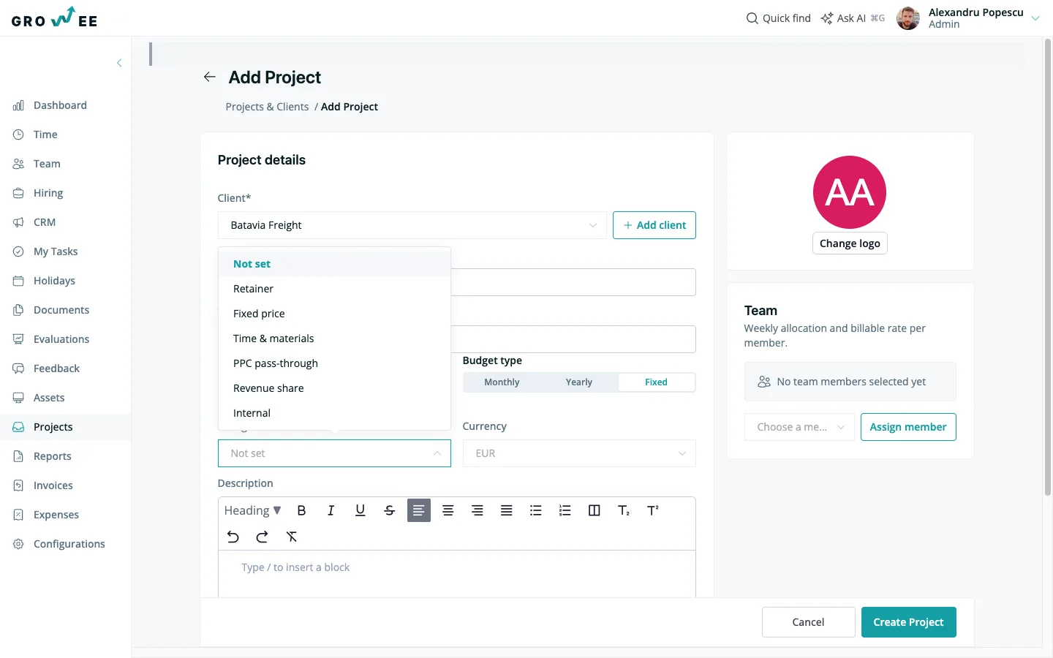Viewport: 1053px width, 658px height.
Task: Expand user account menu chevron
Action: pos(1035,18)
